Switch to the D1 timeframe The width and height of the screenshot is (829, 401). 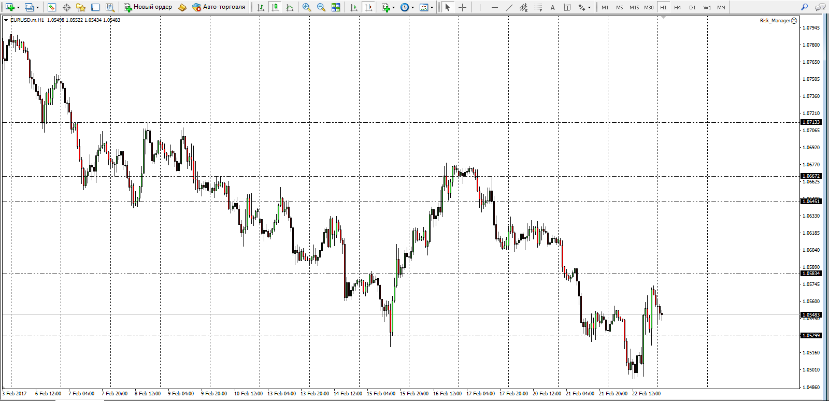692,7
